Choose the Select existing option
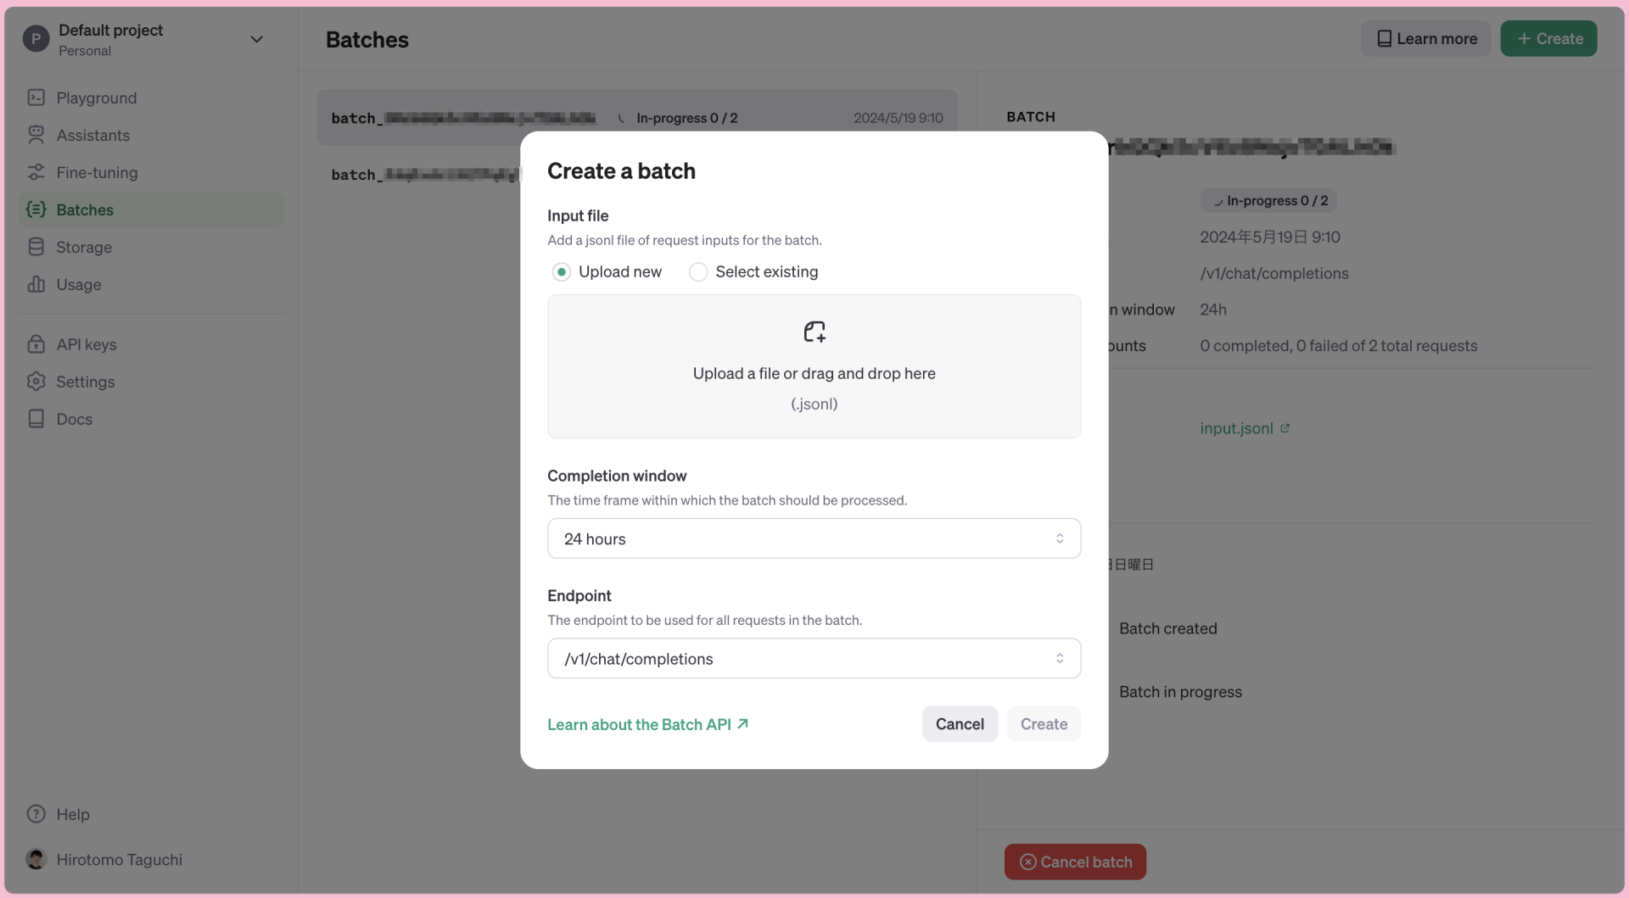Screen dimensions: 1629x898 [x=698, y=271]
